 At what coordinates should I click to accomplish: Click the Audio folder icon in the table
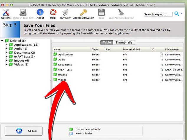click(55, 59)
